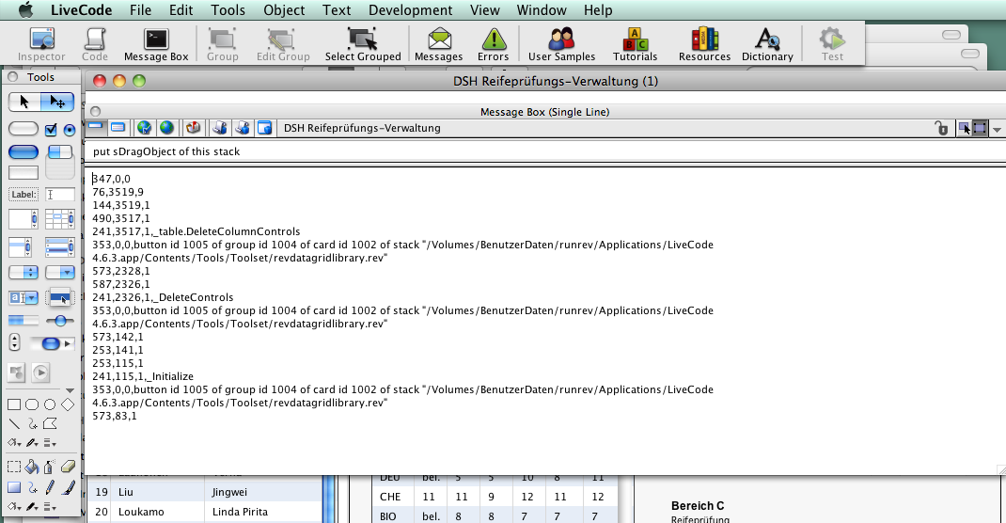1006x523 pixels.
Task: Open the Inspector from the toolbar
Action: pyautogui.click(x=41, y=43)
